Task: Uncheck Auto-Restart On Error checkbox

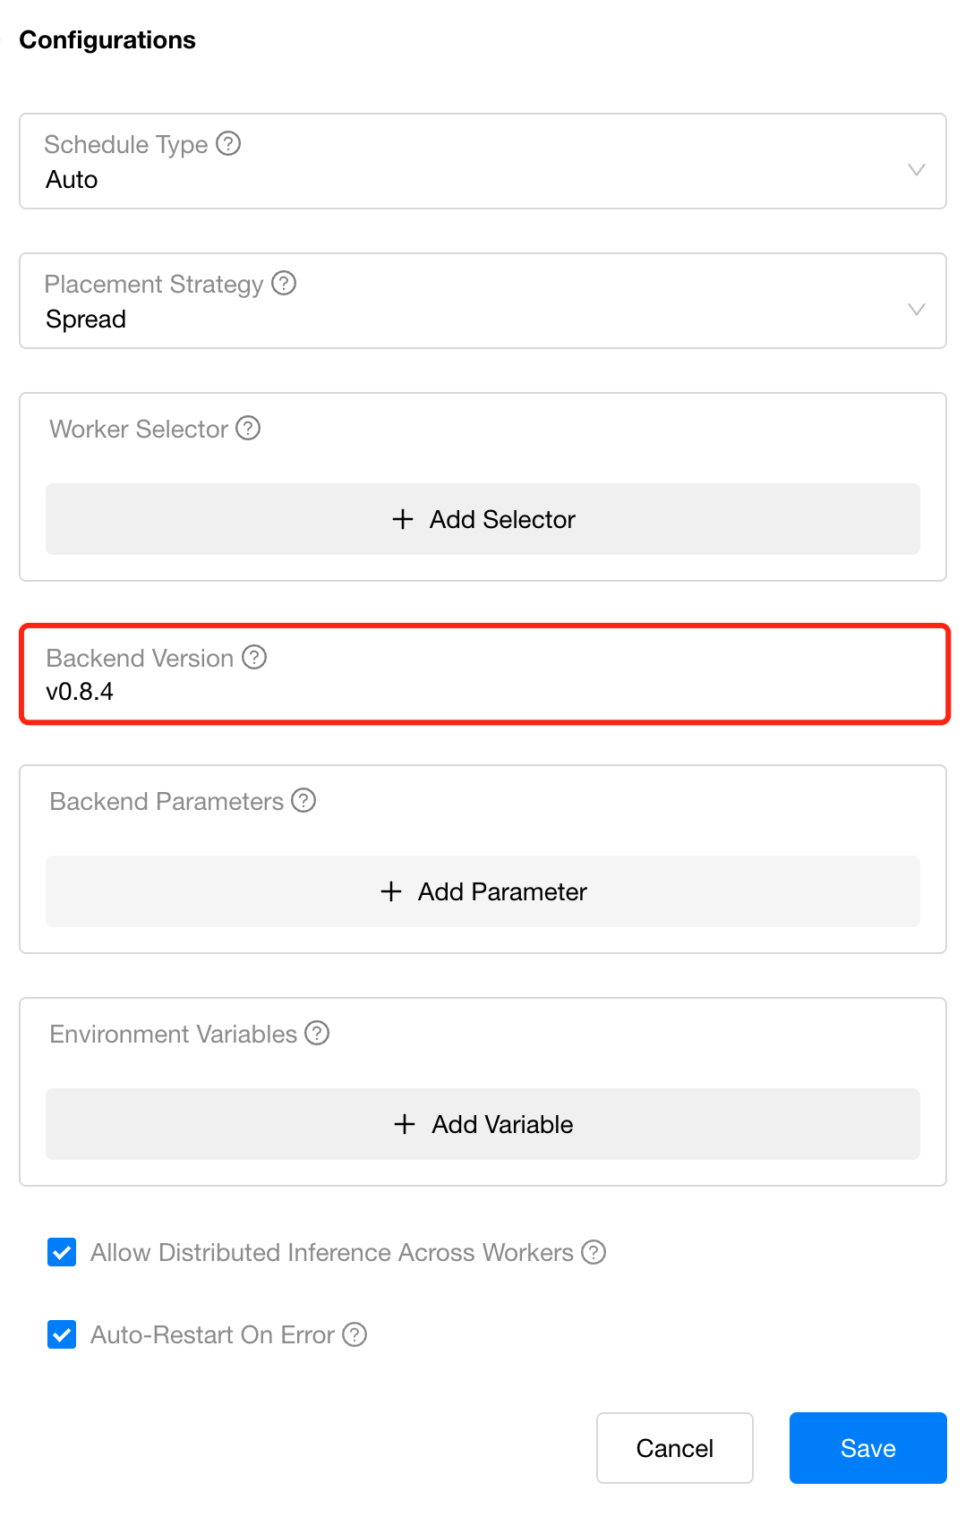Action: (62, 1334)
